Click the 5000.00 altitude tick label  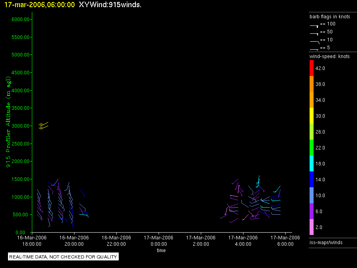pos(20,55)
